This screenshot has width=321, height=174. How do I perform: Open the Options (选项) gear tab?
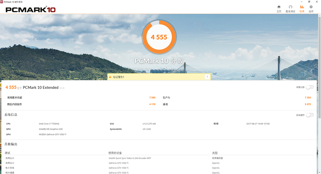pos(311,9)
